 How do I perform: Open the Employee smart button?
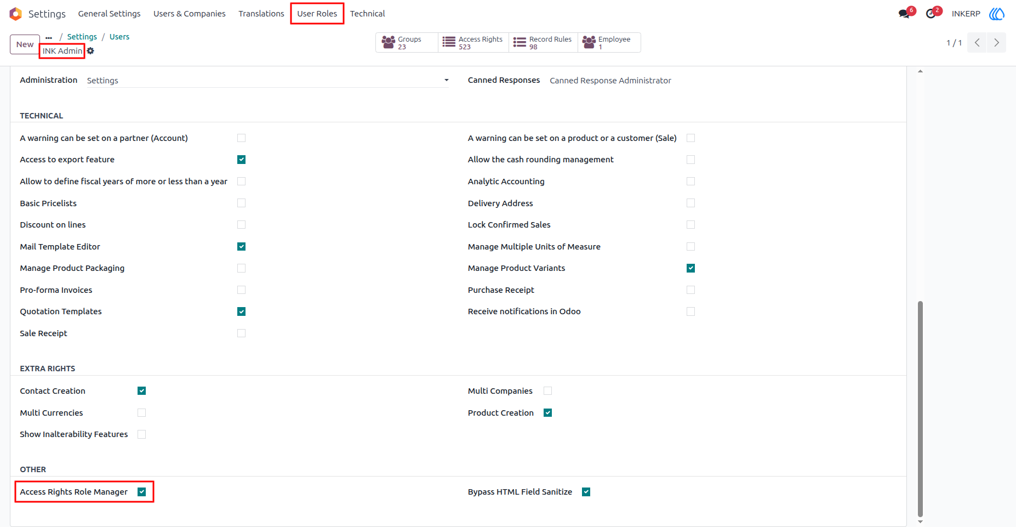(x=609, y=43)
